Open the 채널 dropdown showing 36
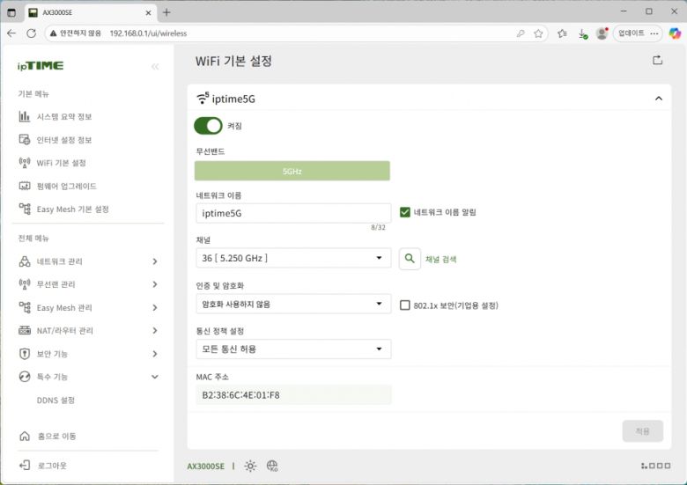Screen dimensions: 687x485 293,258
